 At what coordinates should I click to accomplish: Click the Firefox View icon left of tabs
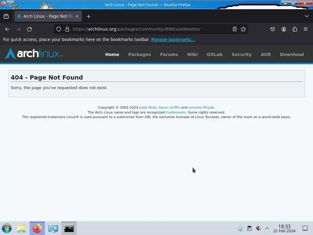6,17
